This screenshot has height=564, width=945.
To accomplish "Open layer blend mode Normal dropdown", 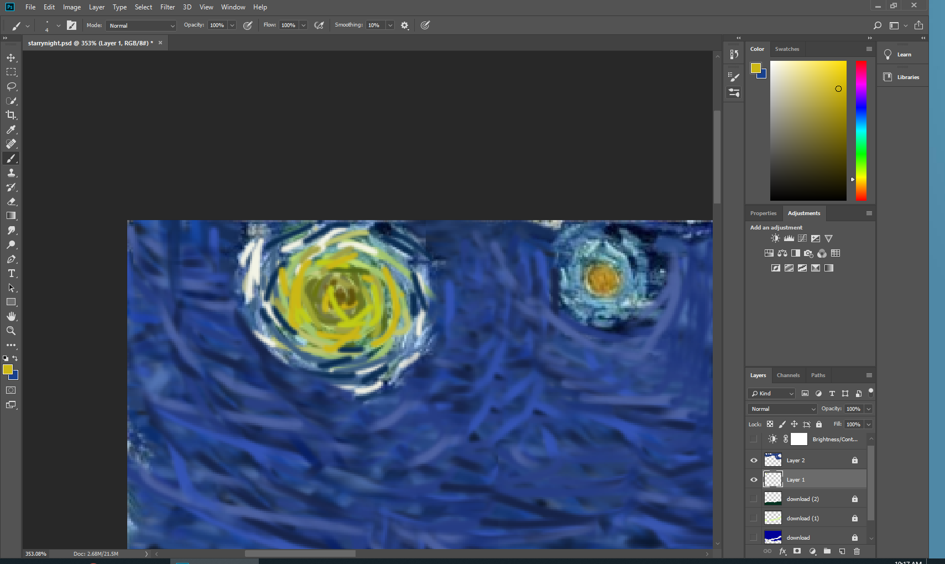I will coord(782,409).
